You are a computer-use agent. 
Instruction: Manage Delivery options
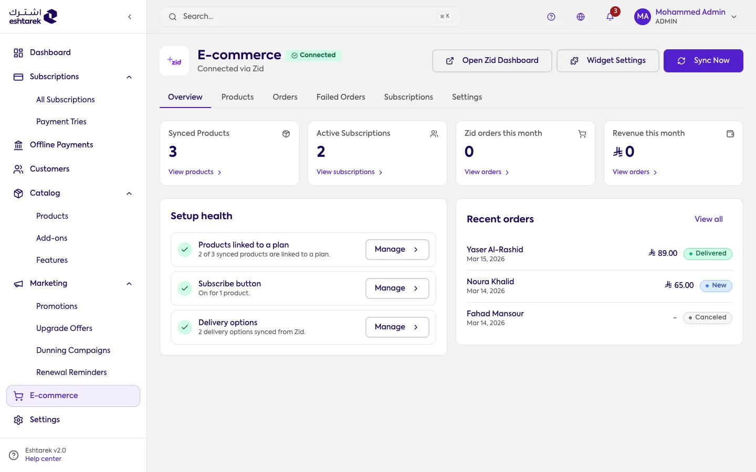point(397,327)
